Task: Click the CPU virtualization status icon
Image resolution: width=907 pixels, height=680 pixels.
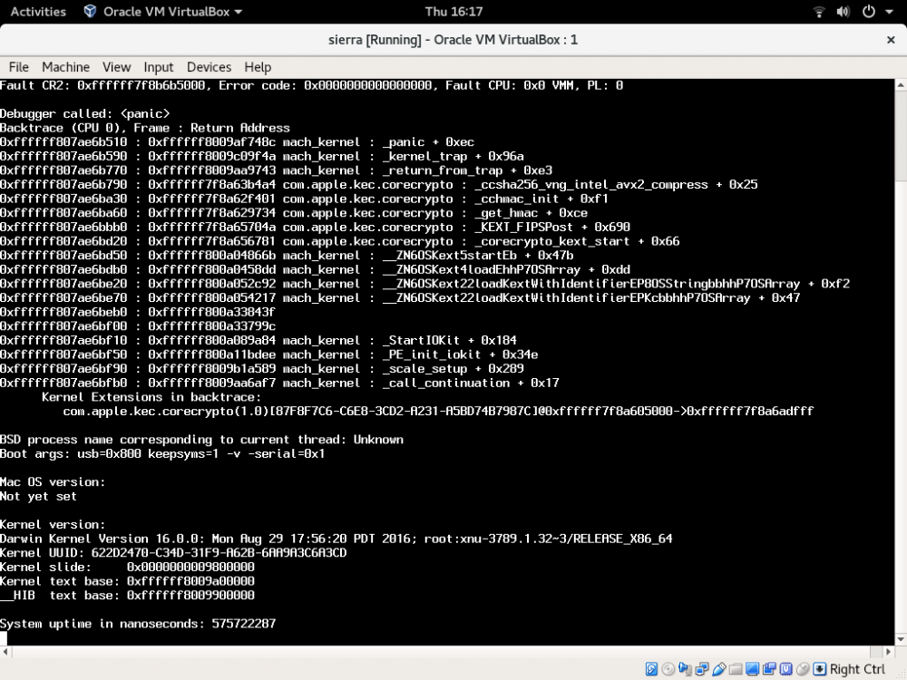Action: 786,669
